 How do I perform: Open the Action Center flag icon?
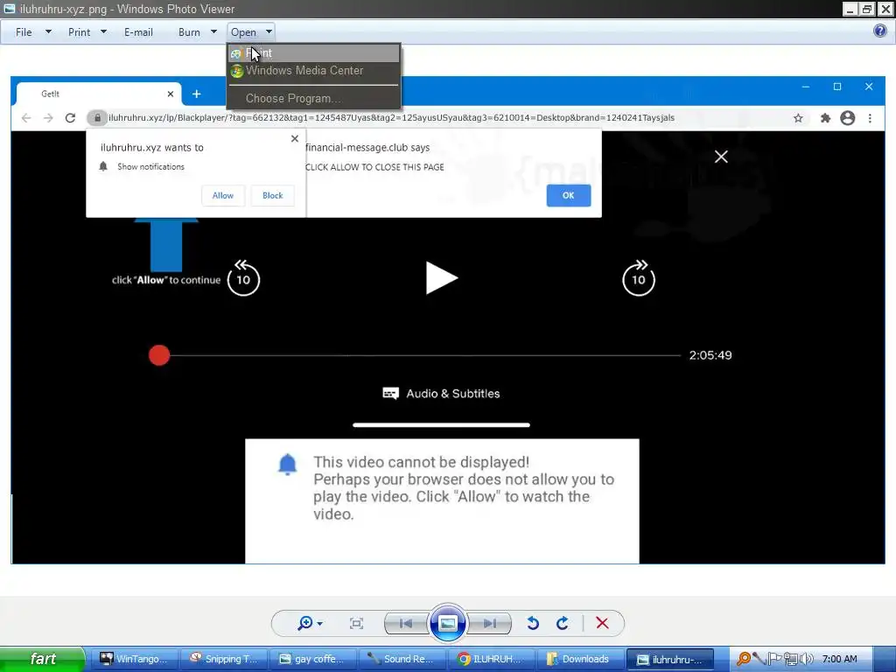773,659
